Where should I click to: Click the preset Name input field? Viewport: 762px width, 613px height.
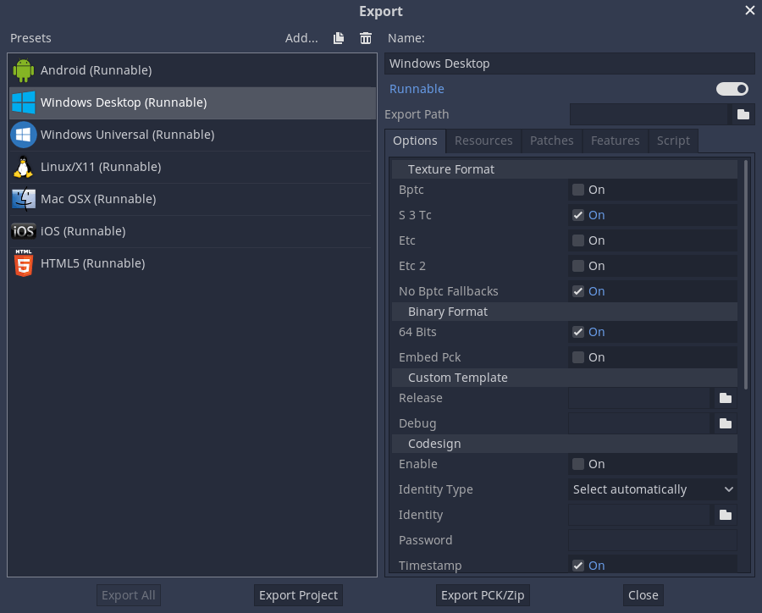tap(569, 64)
